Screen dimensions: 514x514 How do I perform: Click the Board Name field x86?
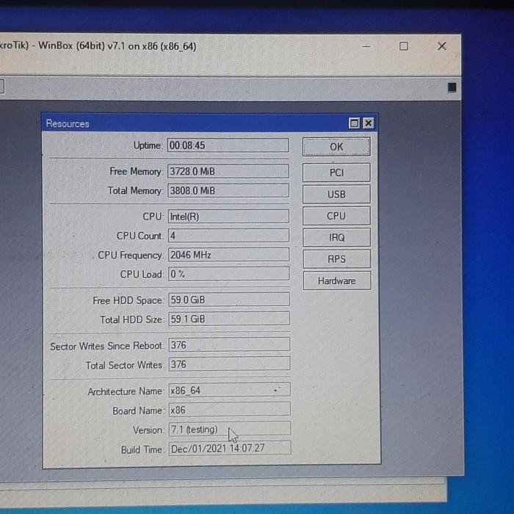(x=229, y=409)
